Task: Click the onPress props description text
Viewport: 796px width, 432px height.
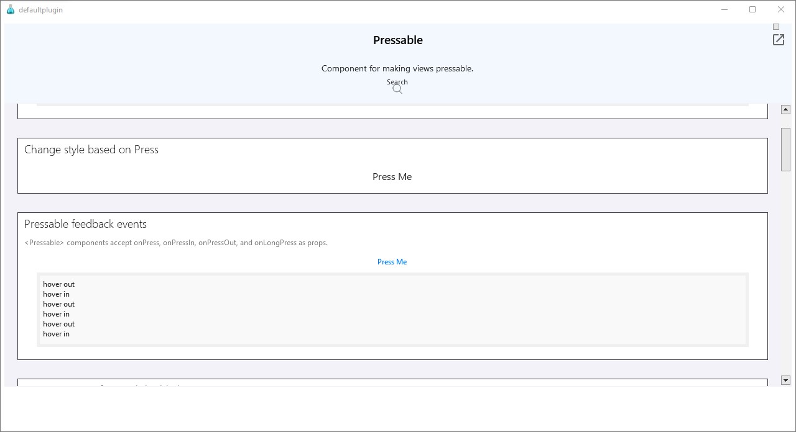Action: pos(176,243)
